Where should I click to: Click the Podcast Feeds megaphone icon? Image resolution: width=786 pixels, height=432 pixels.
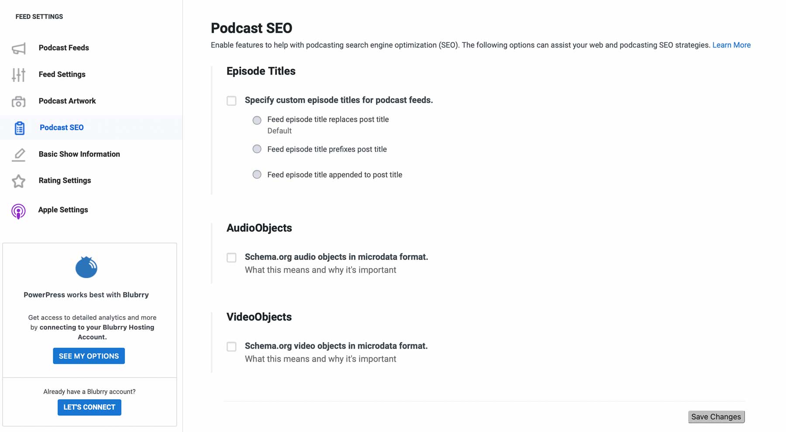click(x=18, y=48)
